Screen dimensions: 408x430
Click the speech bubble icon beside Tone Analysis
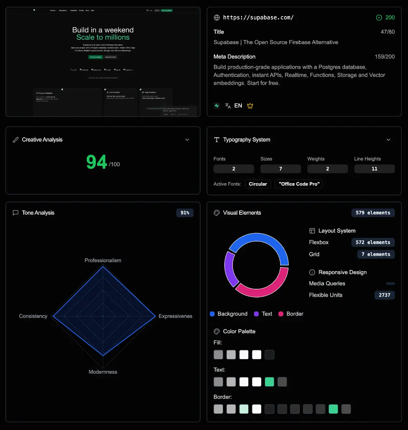pos(15,212)
